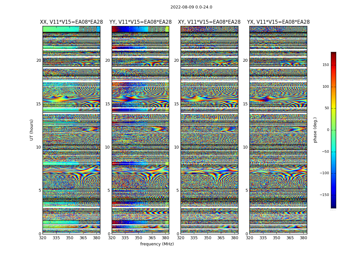Click the 335 MHz tick under the XY panel

[194, 238]
